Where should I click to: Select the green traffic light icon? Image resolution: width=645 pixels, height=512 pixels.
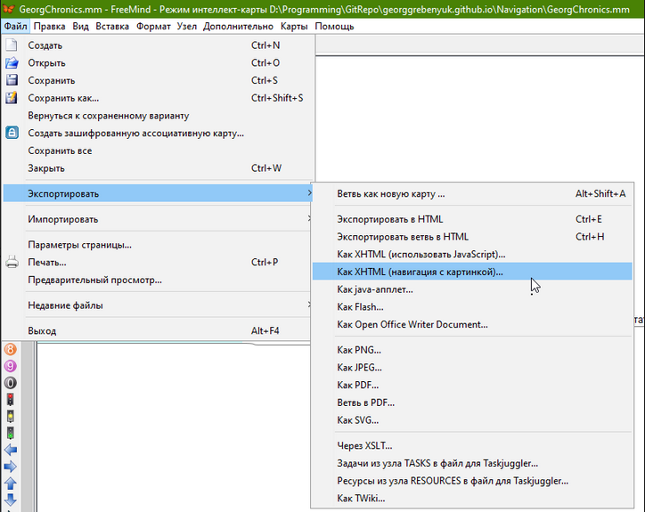coord(12,434)
